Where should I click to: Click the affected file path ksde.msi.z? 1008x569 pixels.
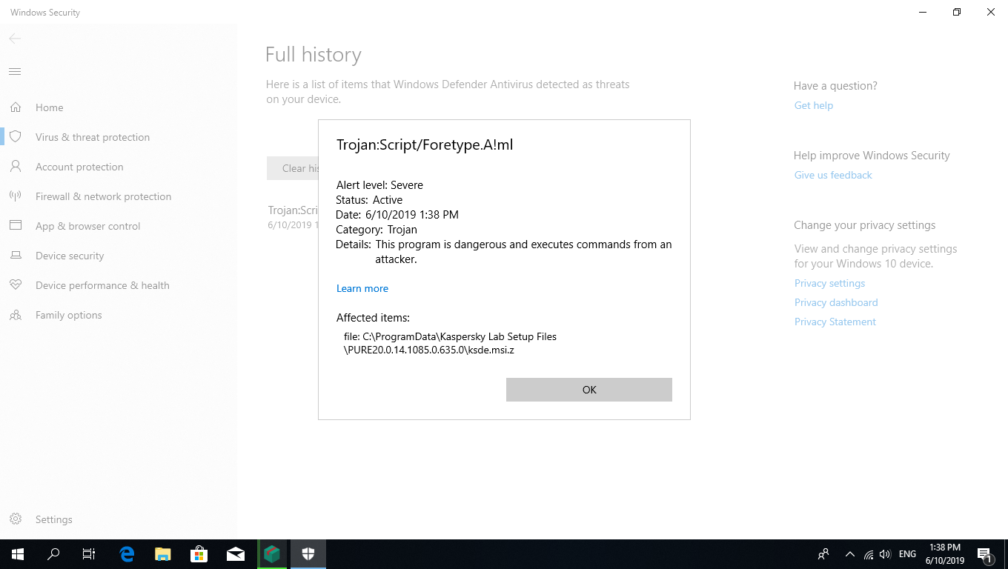[x=450, y=343]
